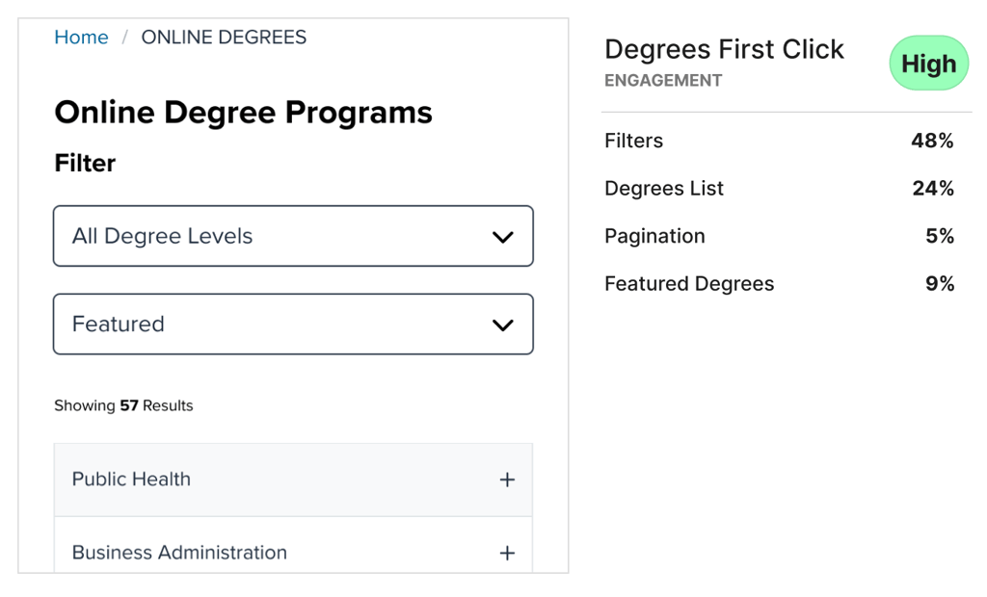Click the plus icon beside Public Health
The image size is (987, 597).
pyautogui.click(x=507, y=480)
